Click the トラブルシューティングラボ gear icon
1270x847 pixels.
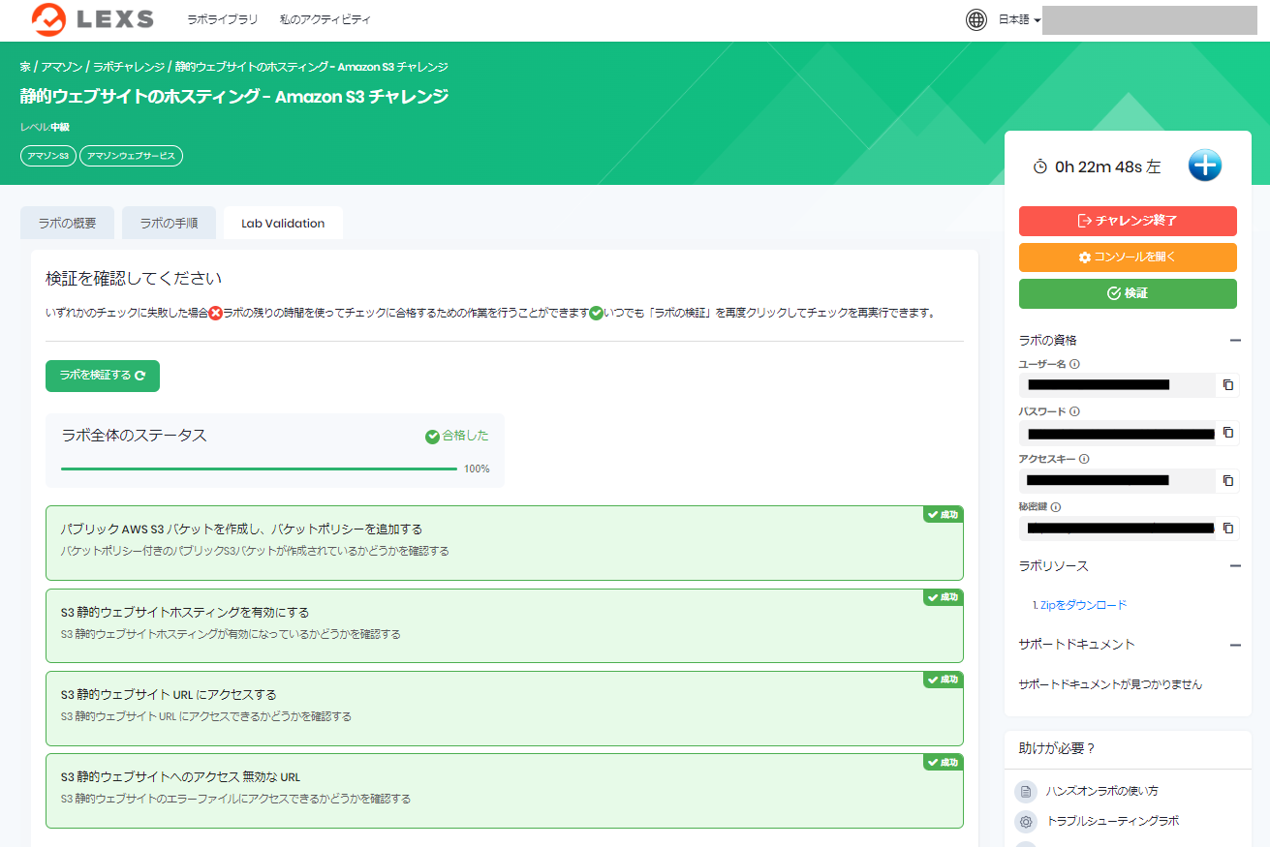point(1026,822)
